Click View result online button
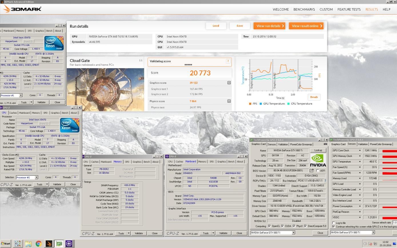 306,26
